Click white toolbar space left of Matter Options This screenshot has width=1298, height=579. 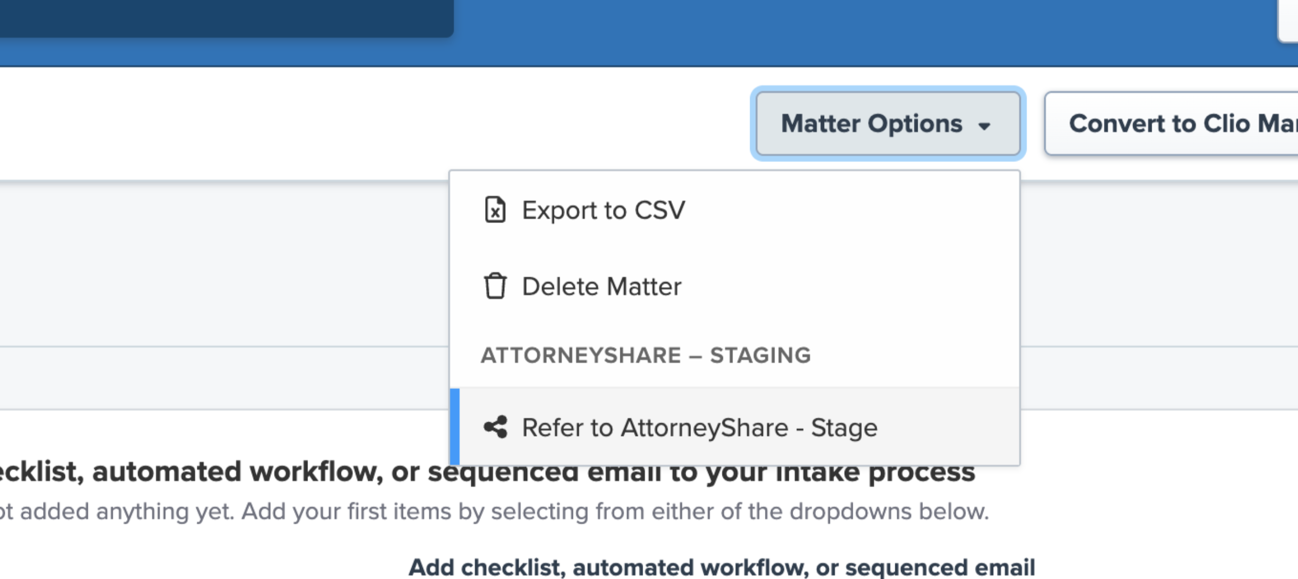click(372, 124)
